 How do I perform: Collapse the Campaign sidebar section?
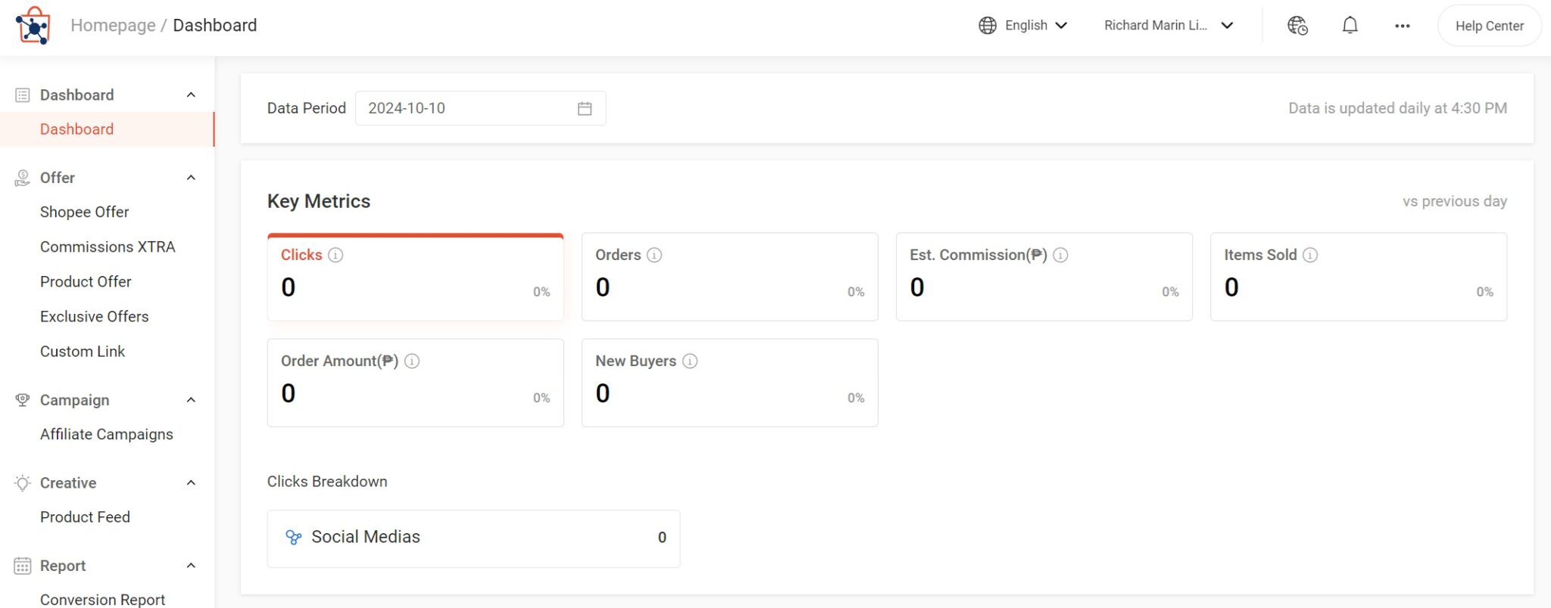[x=191, y=400]
